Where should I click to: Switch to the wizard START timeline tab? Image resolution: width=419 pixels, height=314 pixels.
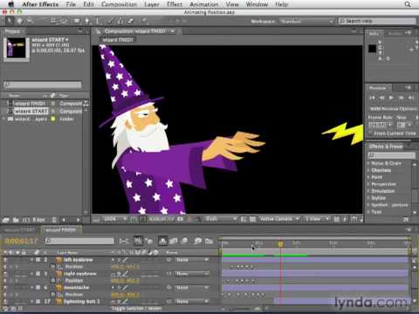pyautogui.click(x=20, y=230)
